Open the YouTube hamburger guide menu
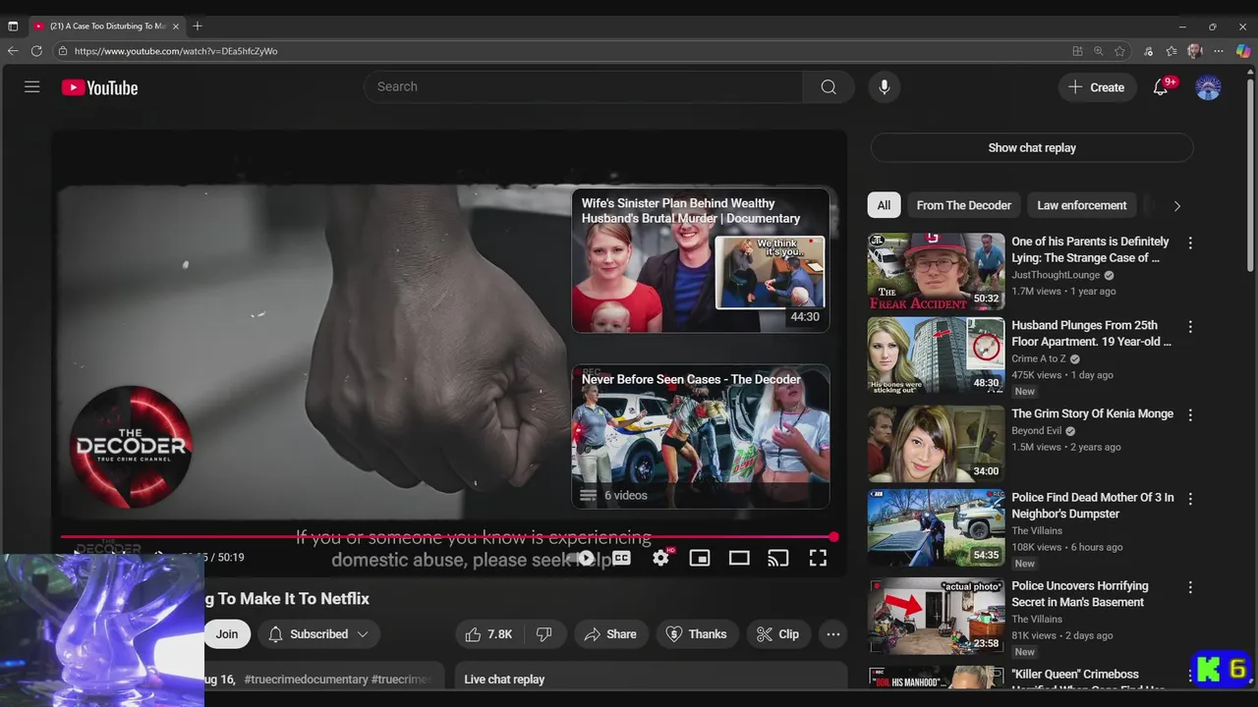 [31, 86]
